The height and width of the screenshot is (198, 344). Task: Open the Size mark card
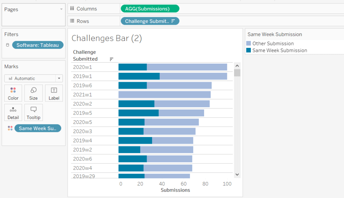33,93
